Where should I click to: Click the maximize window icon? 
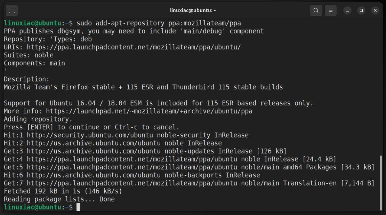pos(361,10)
